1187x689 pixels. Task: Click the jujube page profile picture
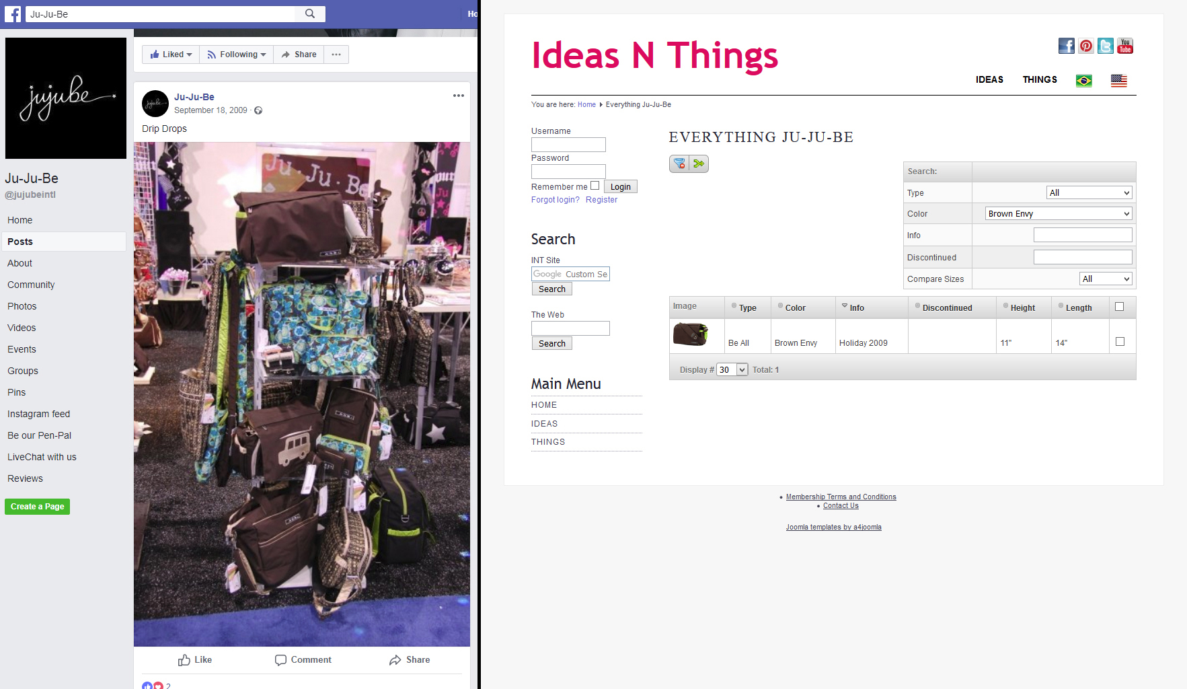click(66, 98)
